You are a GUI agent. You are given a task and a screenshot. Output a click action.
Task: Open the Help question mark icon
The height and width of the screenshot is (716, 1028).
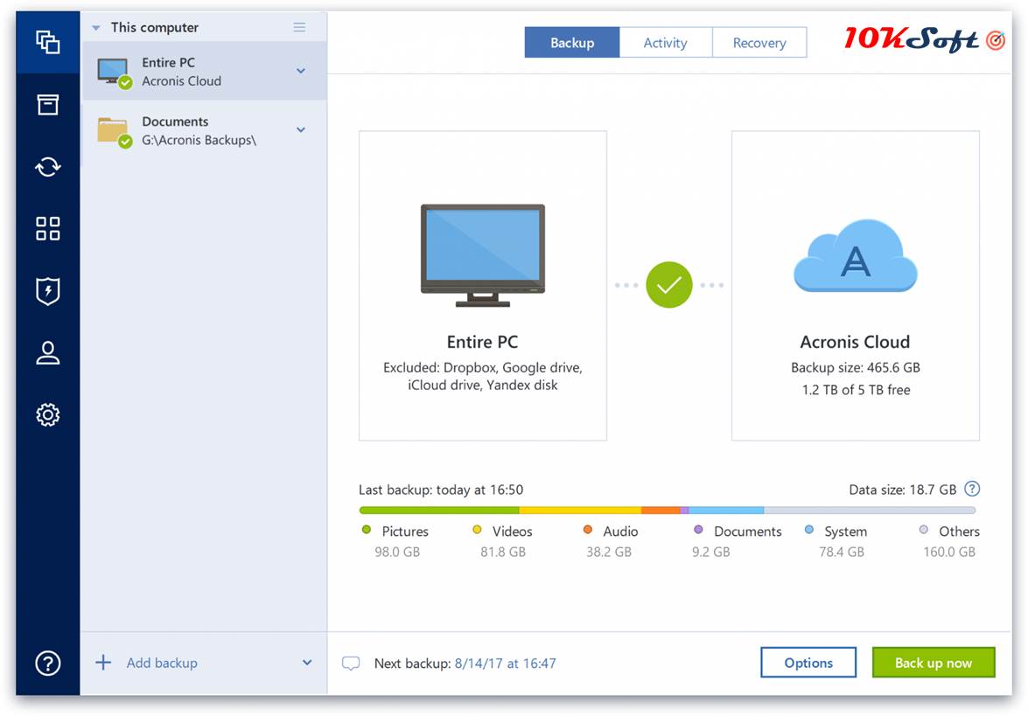pos(48,663)
